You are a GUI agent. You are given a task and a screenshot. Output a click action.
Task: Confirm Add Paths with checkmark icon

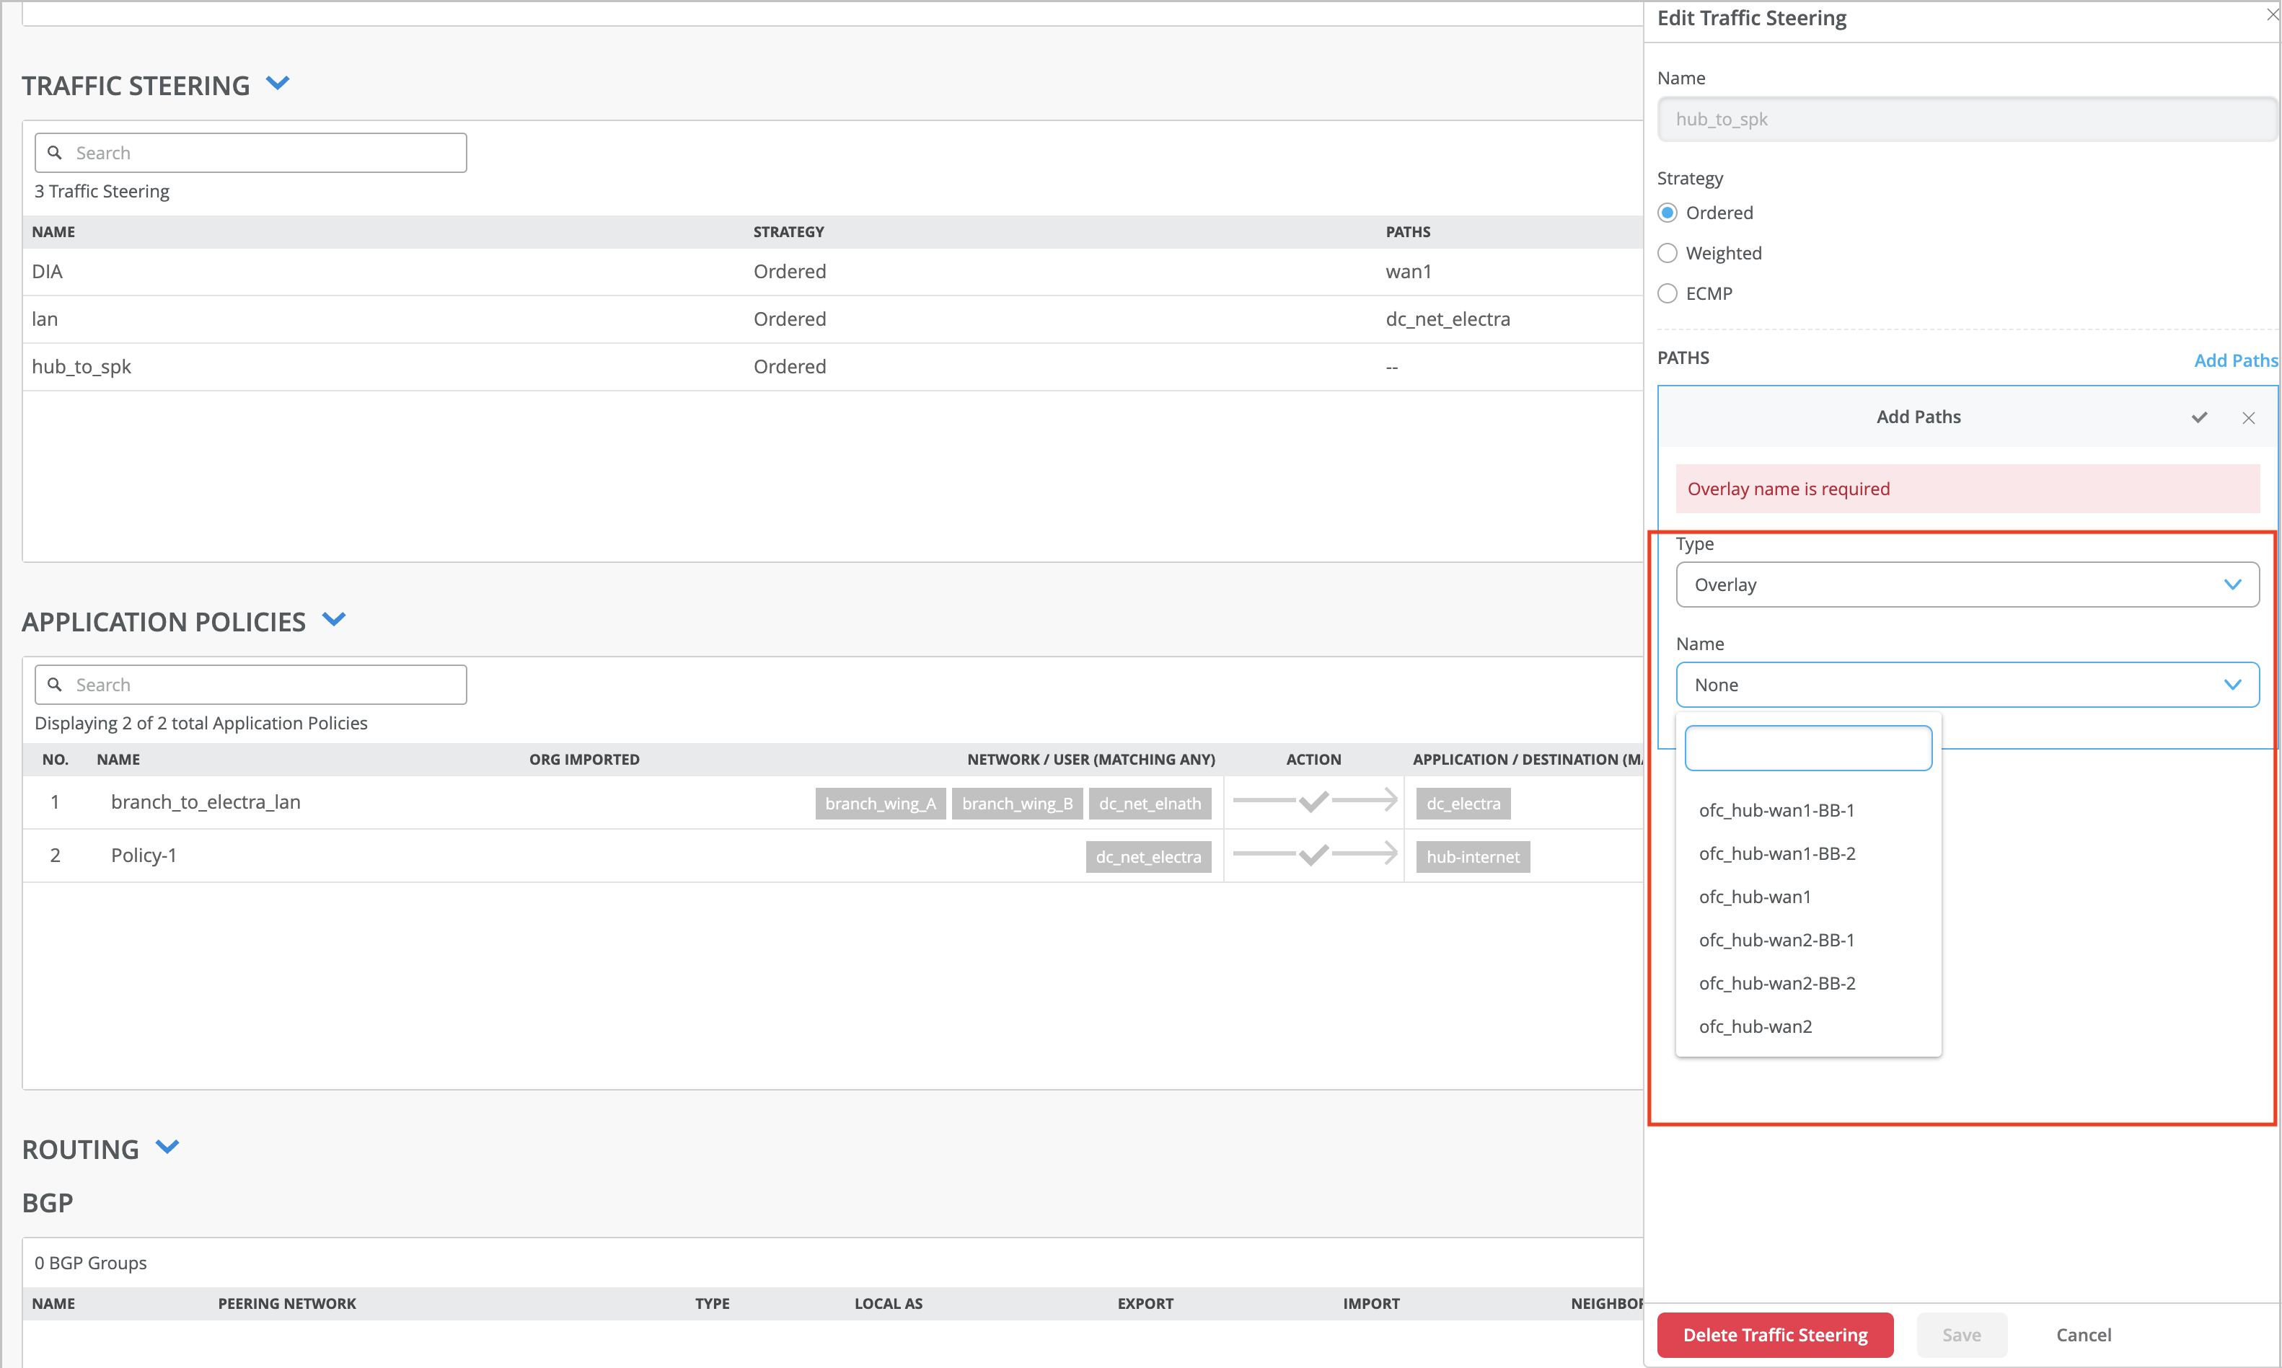(x=2199, y=417)
